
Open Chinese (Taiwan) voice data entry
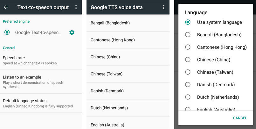pos(128,74)
